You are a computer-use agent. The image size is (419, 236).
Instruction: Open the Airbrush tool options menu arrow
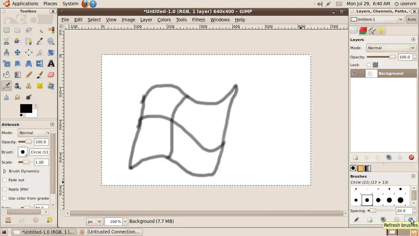click(x=52, y=125)
